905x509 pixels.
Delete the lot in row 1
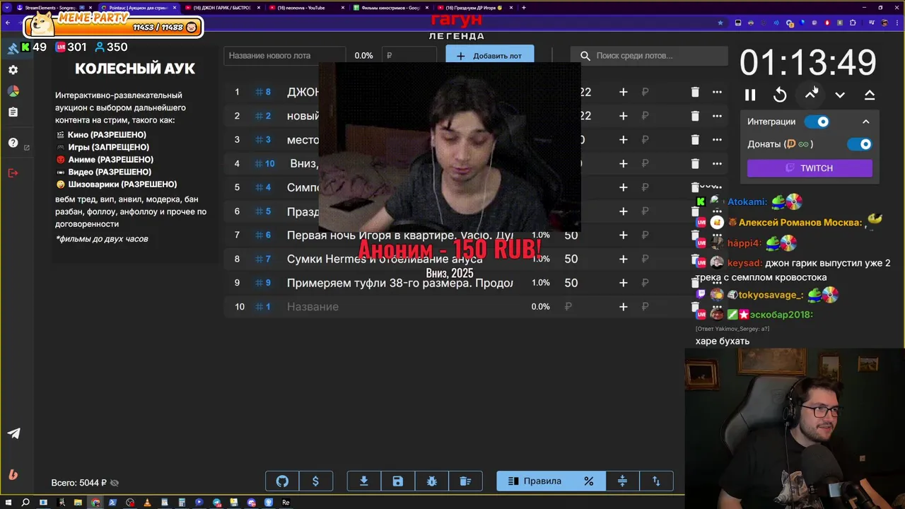click(695, 92)
